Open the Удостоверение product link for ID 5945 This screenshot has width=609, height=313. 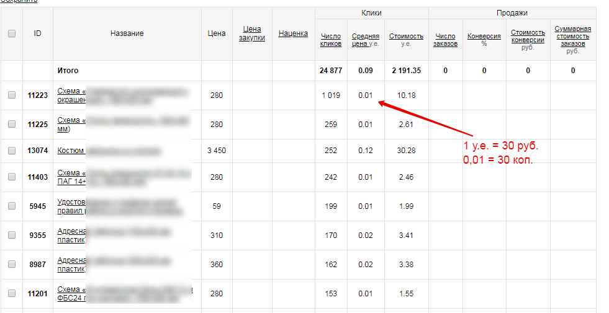[71, 202]
